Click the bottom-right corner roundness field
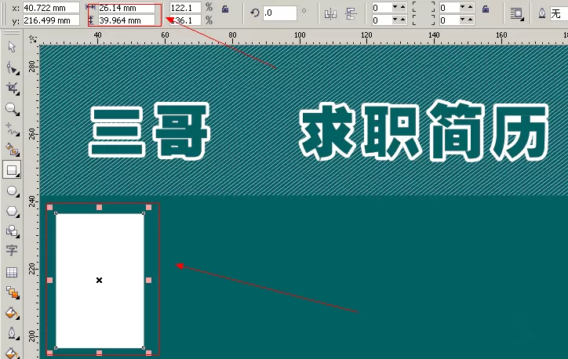Screen dimensions: 568x359 (x=449, y=20)
